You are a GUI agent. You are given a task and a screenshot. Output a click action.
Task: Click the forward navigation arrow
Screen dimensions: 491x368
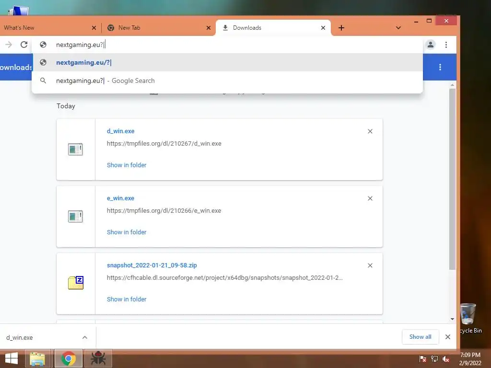(x=9, y=45)
